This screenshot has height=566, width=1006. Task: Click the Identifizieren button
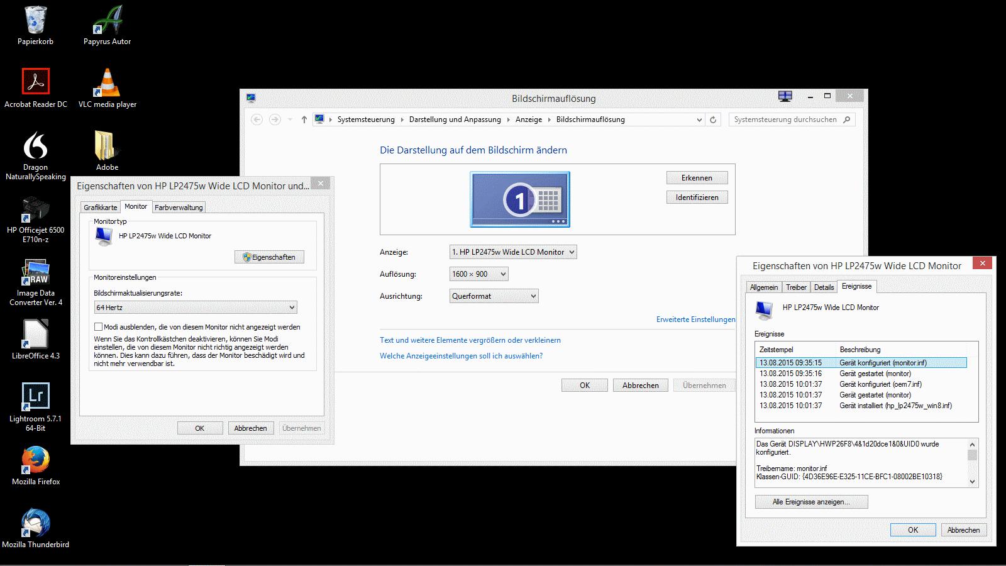point(697,197)
